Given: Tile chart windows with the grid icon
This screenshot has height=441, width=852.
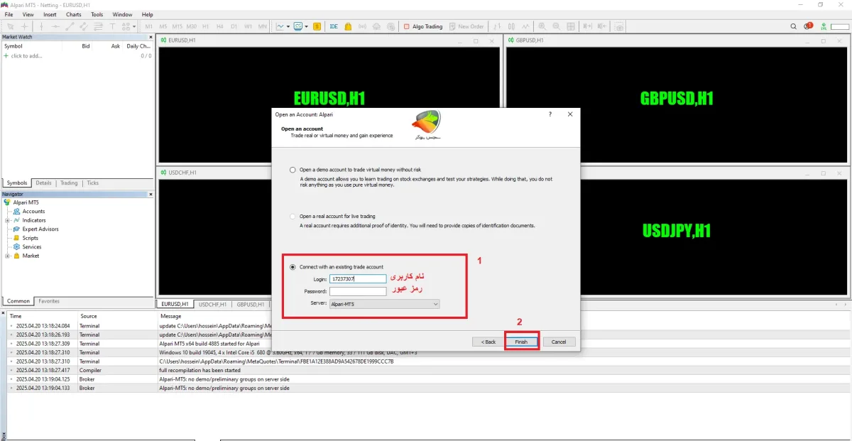Looking at the screenshot, I should (571, 26).
